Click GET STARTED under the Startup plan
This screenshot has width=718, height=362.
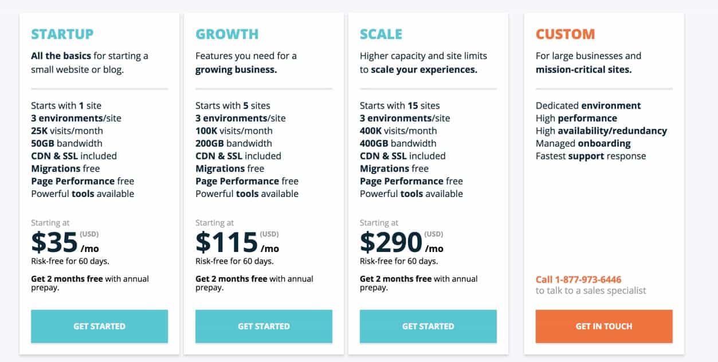pos(99,326)
